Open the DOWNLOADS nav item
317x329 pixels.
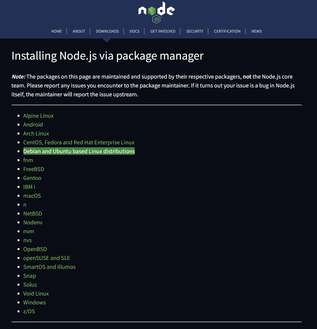point(107,31)
